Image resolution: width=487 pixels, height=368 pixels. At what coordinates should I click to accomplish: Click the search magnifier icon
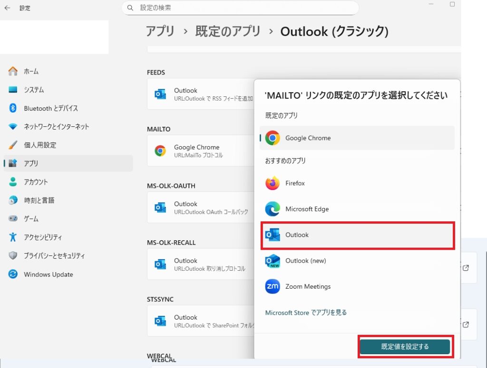tap(130, 8)
